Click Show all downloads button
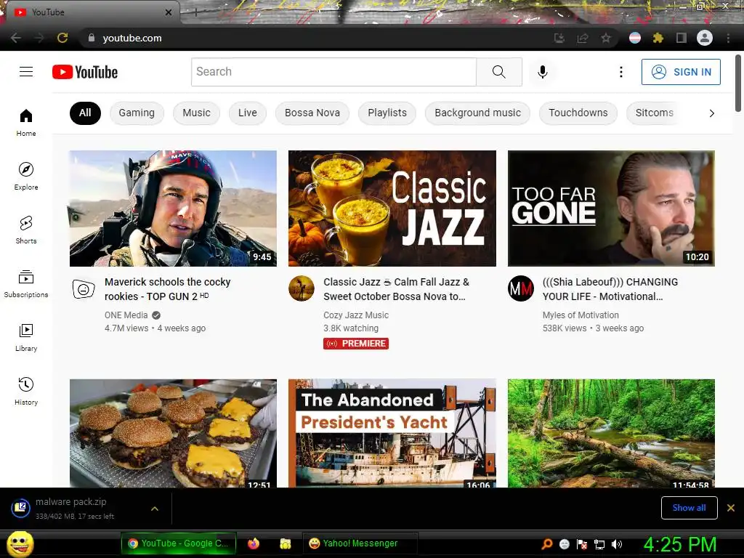744x558 pixels. [689, 508]
